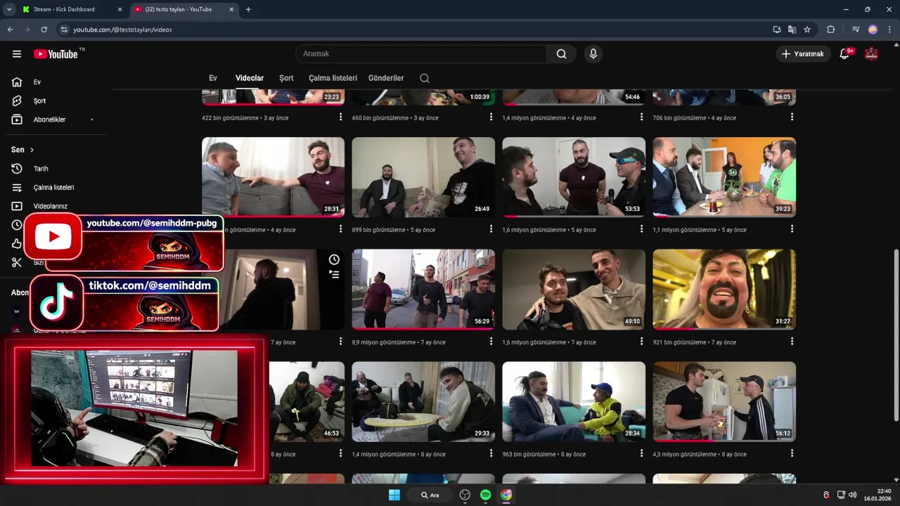Open video thumbnail with 26:49 duration

click(x=423, y=177)
